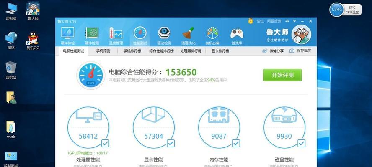372x167 pixels.
Task: Click 微博分享 share text
Action: [276, 51]
